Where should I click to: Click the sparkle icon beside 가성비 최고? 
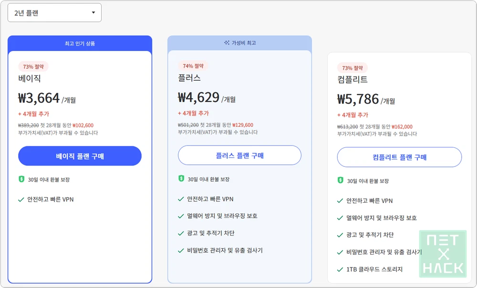[x=227, y=43]
